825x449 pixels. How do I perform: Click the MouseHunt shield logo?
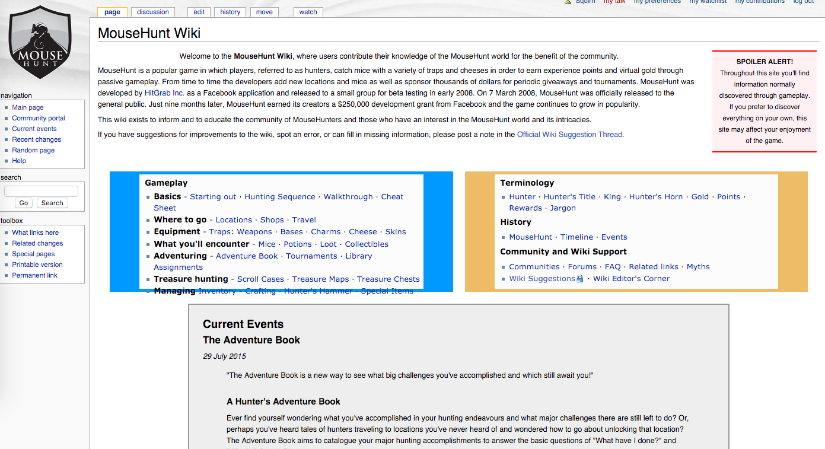click(x=40, y=42)
